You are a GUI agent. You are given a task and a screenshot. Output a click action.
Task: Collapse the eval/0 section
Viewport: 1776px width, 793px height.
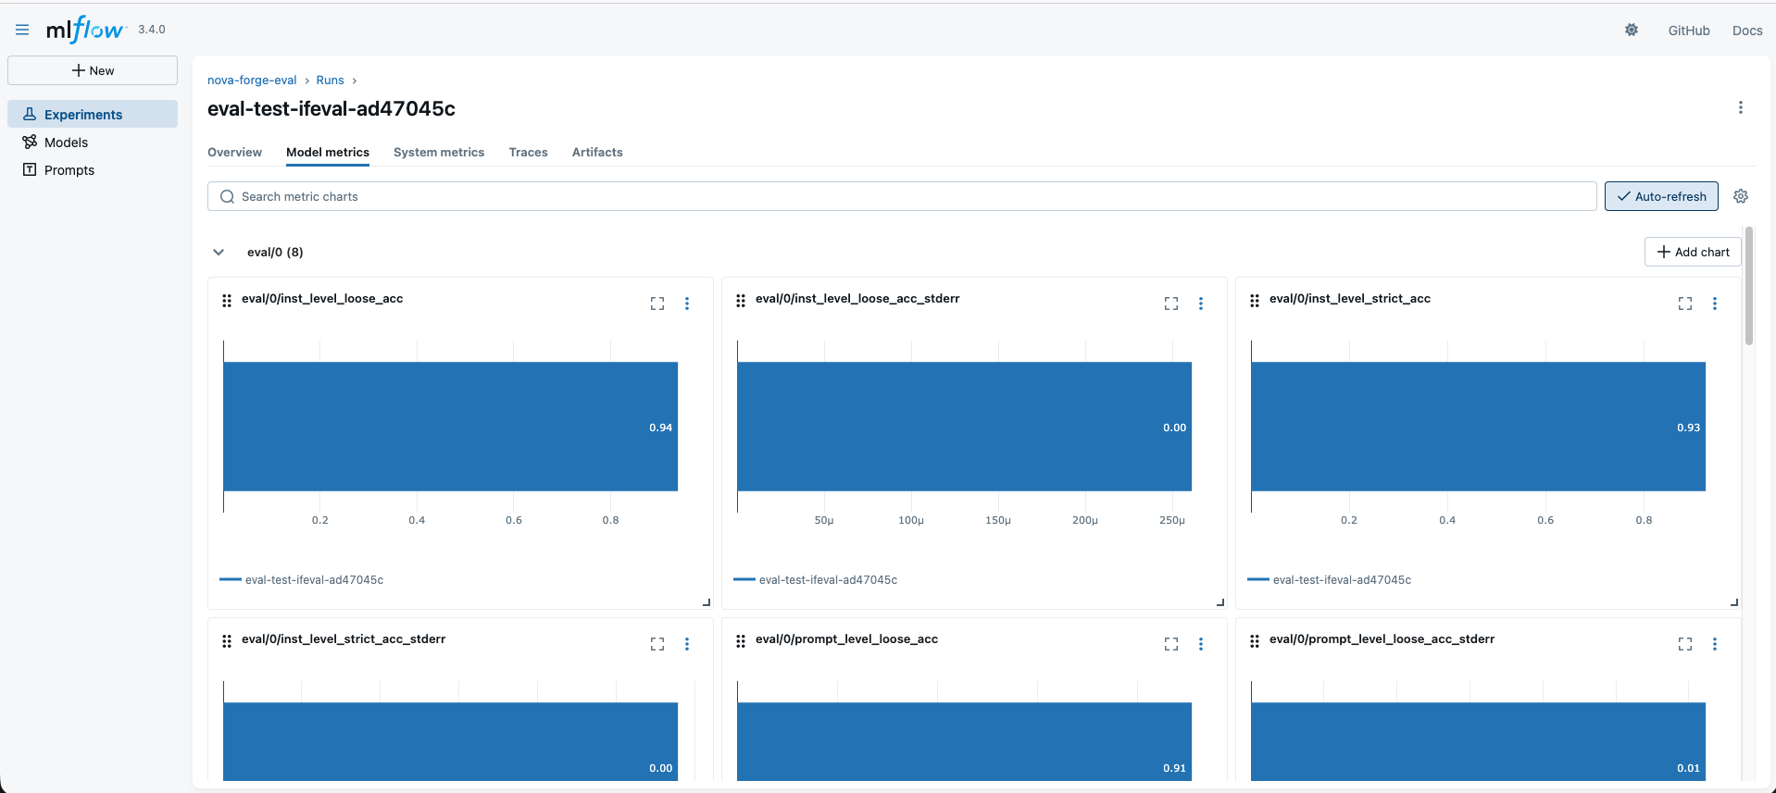219,252
